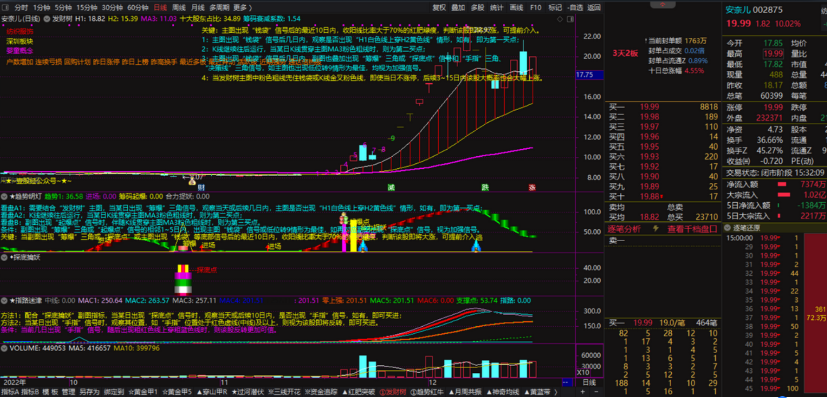827x398 pixels.
Task: Click the 返回 button
Action: 594,8
